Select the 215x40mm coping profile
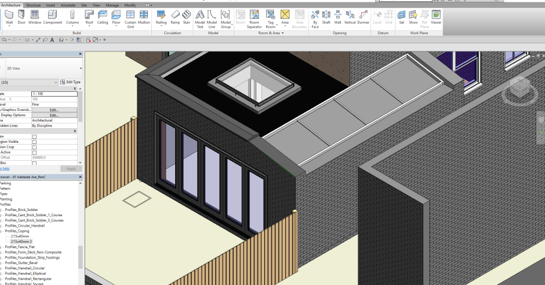The width and height of the screenshot is (545, 285). pos(20,236)
